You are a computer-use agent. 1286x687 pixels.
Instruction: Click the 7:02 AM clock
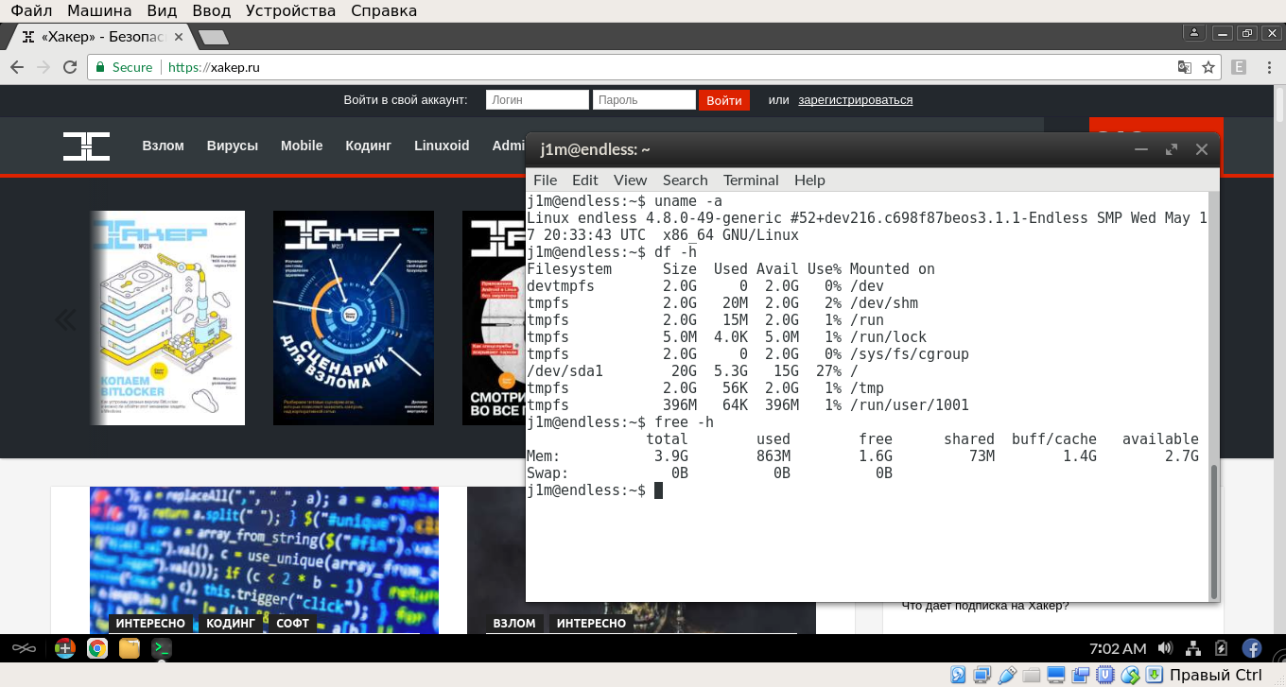(1118, 648)
